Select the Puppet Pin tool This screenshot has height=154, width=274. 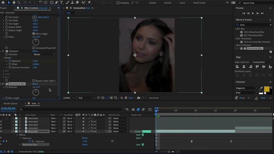coord(89,3)
